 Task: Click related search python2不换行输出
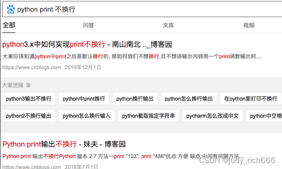(29, 116)
